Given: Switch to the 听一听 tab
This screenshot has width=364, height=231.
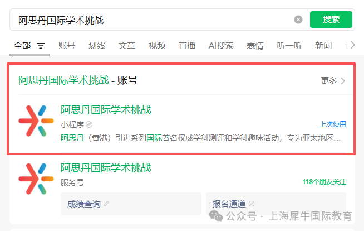Looking at the screenshot, I should pos(289,46).
